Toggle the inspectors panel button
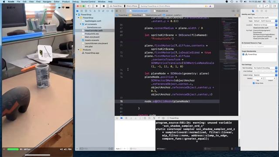Image resolution: width=279 pixels, height=157 pixels. [275, 6]
